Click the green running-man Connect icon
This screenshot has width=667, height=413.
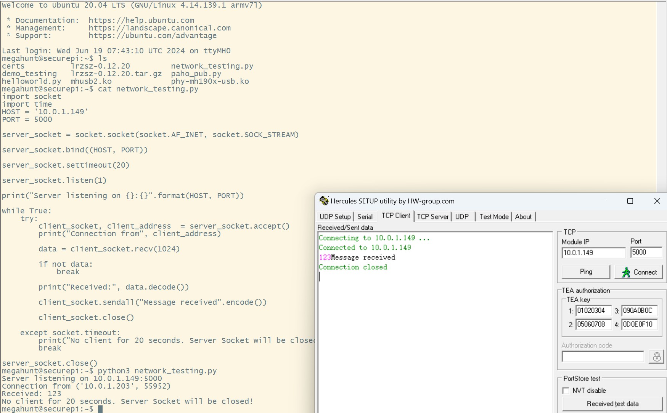(627, 272)
